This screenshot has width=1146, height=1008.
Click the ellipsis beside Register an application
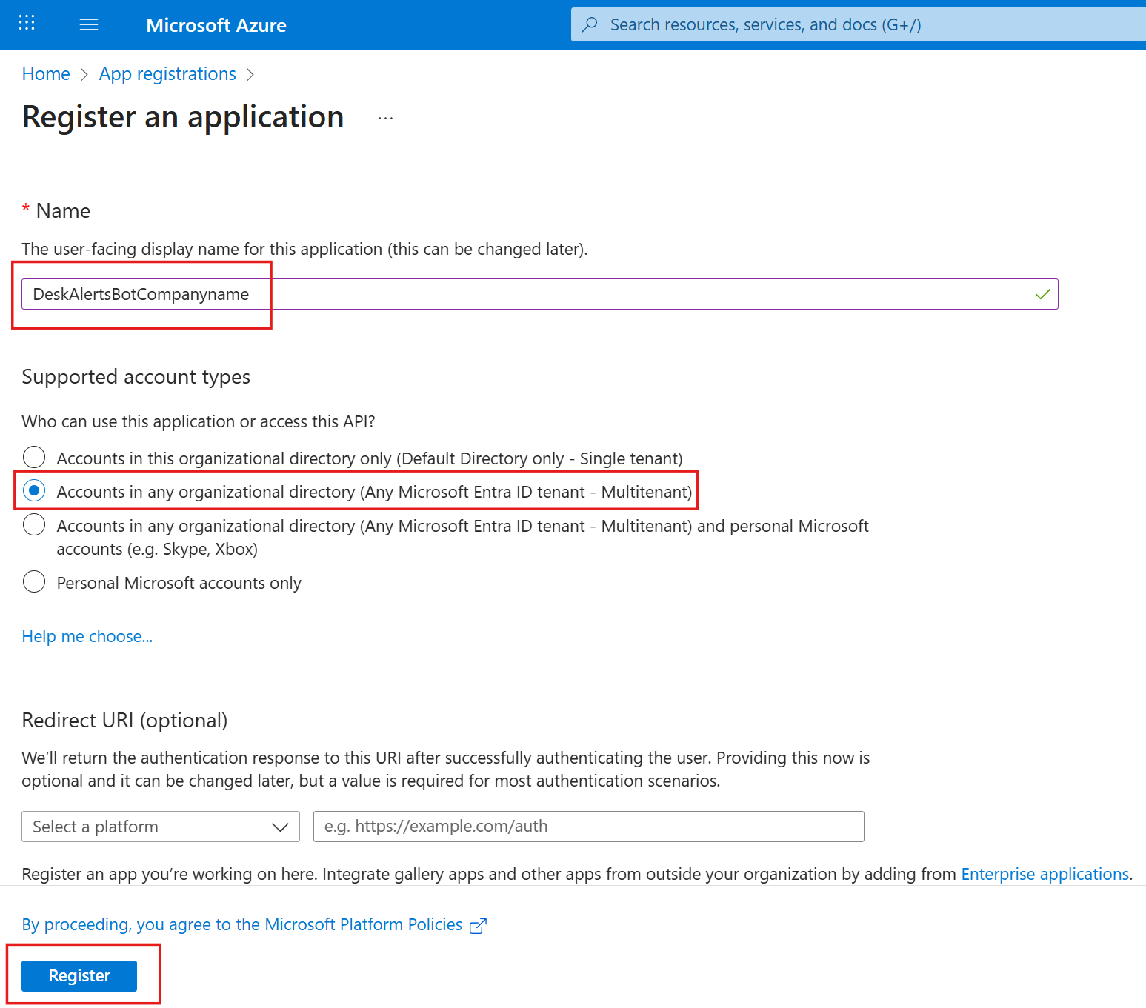click(384, 119)
